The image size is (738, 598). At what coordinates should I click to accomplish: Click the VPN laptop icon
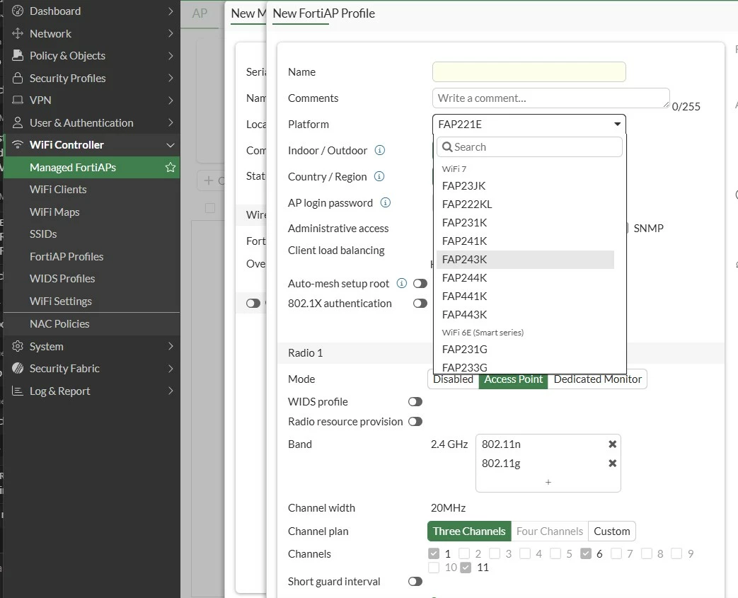18,100
